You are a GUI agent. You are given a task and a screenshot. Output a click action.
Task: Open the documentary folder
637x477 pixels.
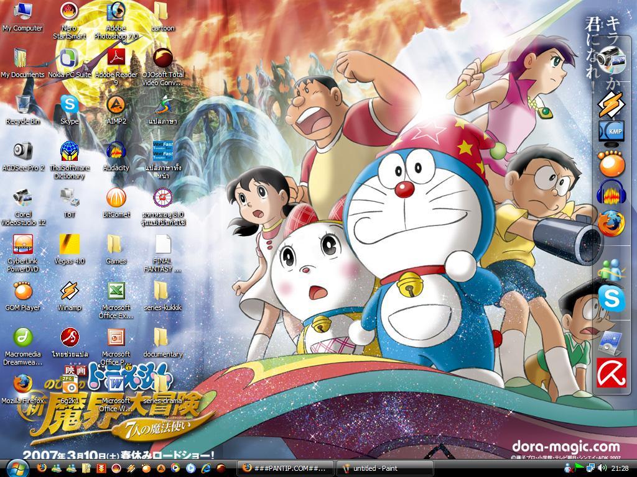click(x=162, y=343)
